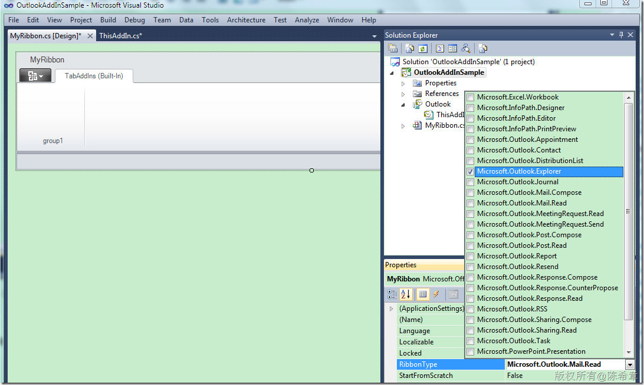Select the TabAddIns (Built-In) ribbon tab
This screenshot has height=385, width=644.
tap(94, 76)
